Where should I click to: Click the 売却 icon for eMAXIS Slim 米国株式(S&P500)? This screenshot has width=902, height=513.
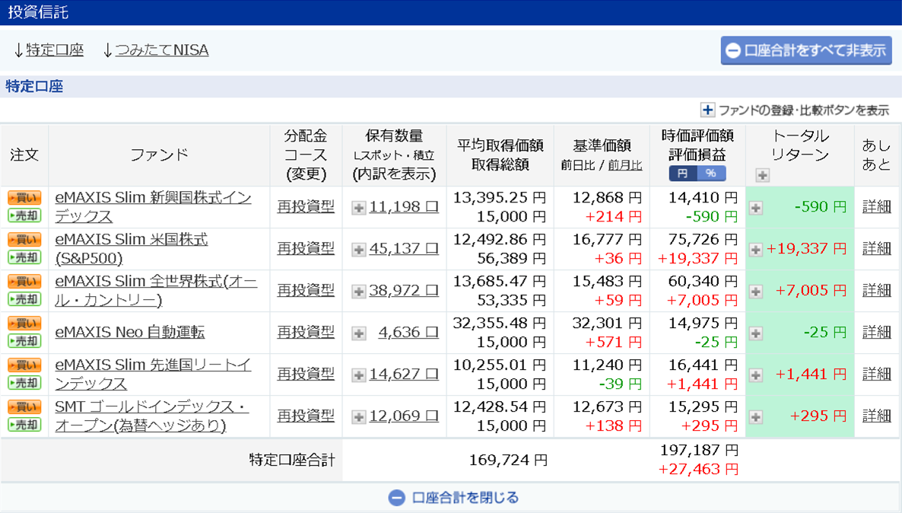click(24, 257)
